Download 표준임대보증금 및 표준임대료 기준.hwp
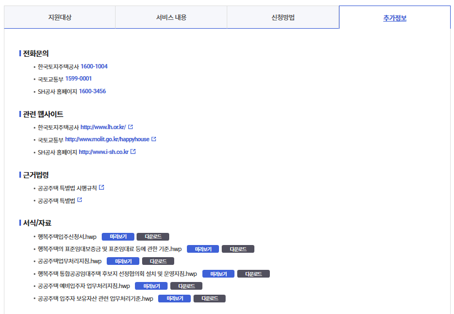 tap(238, 249)
